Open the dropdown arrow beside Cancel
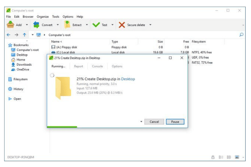251x167 pixels. click(x=141, y=122)
